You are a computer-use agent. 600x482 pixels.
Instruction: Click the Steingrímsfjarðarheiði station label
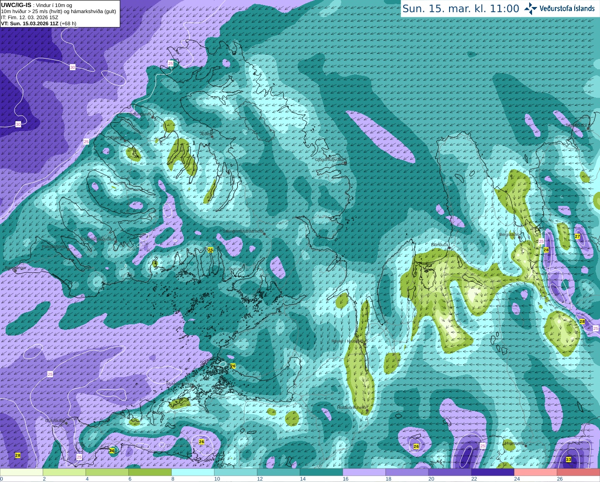coord(243,231)
